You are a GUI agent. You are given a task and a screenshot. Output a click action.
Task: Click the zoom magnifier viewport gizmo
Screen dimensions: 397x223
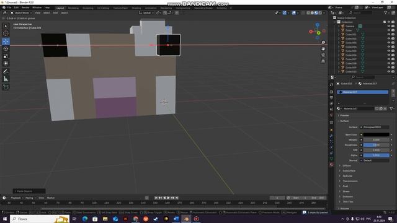coord(323,43)
